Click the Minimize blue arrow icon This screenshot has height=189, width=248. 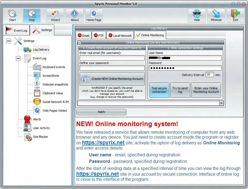click(x=216, y=13)
